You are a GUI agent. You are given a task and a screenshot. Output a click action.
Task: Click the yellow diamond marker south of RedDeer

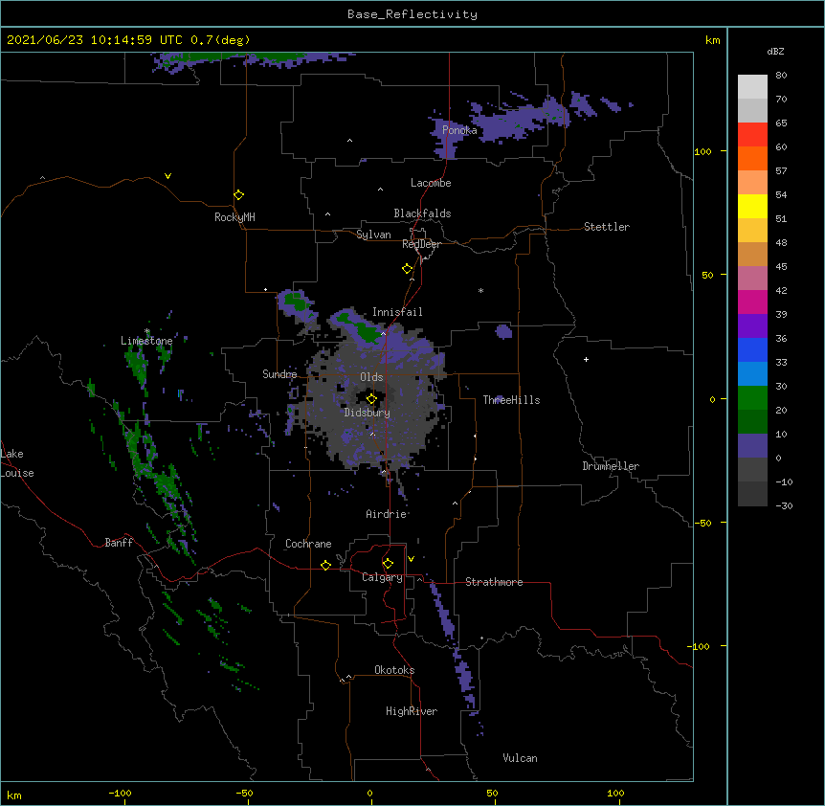pyautogui.click(x=408, y=269)
